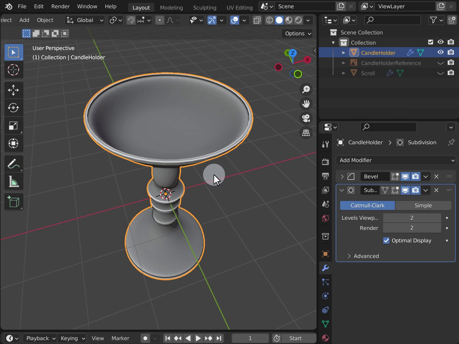Click the Add Cube tool
The height and width of the screenshot is (344, 459).
coord(13,202)
